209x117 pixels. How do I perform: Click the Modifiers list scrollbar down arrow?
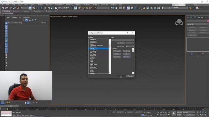tap(110, 73)
